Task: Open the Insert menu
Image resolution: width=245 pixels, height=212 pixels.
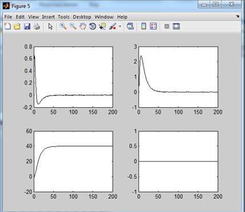Action: point(48,17)
